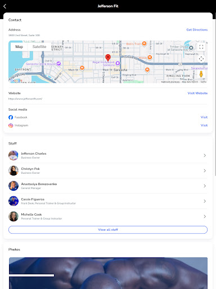Select Sarasota Opera House map marker
This screenshot has height=289, width=216.
pyautogui.click(x=58, y=64)
